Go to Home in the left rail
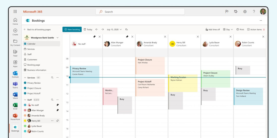Viewport: 277px width, 138px height. point(15,21)
